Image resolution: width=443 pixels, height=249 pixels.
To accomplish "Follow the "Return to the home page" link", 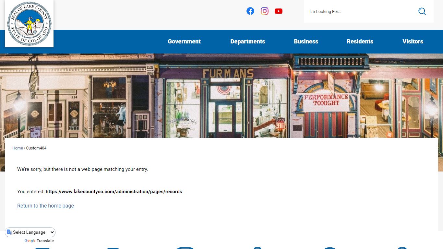I will click(x=45, y=206).
